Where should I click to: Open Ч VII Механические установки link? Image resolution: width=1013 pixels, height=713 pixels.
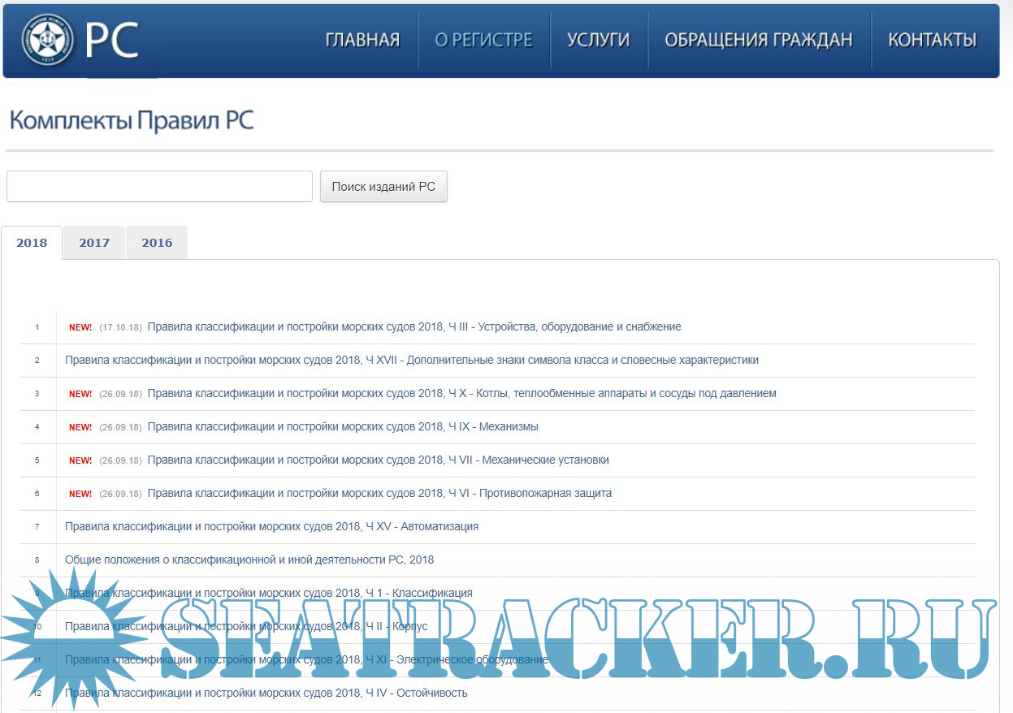pyautogui.click(x=378, y=460)
